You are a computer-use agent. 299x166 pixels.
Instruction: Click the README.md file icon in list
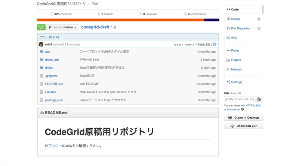(41, 84)
